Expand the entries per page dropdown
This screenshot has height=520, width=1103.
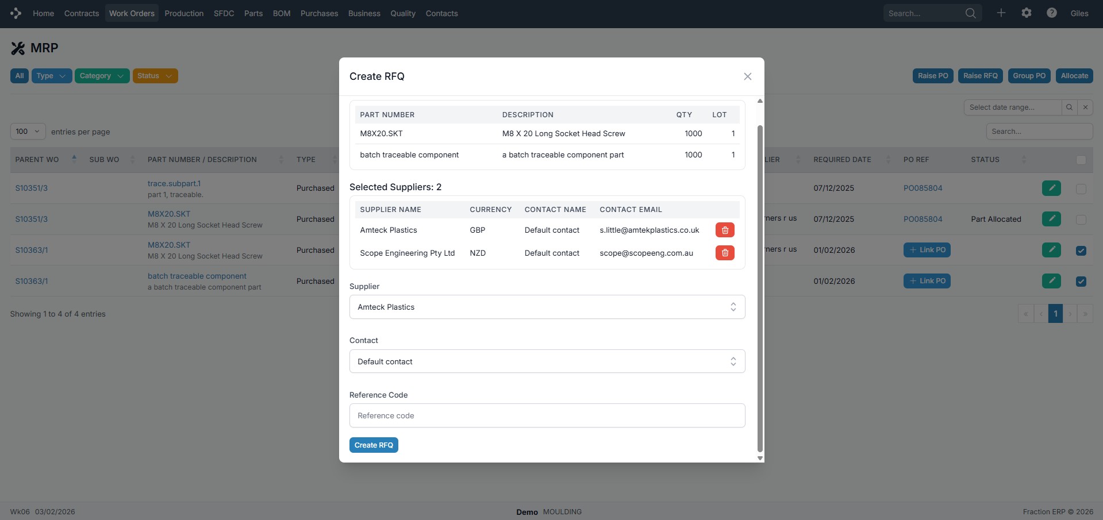pos(27,131)
